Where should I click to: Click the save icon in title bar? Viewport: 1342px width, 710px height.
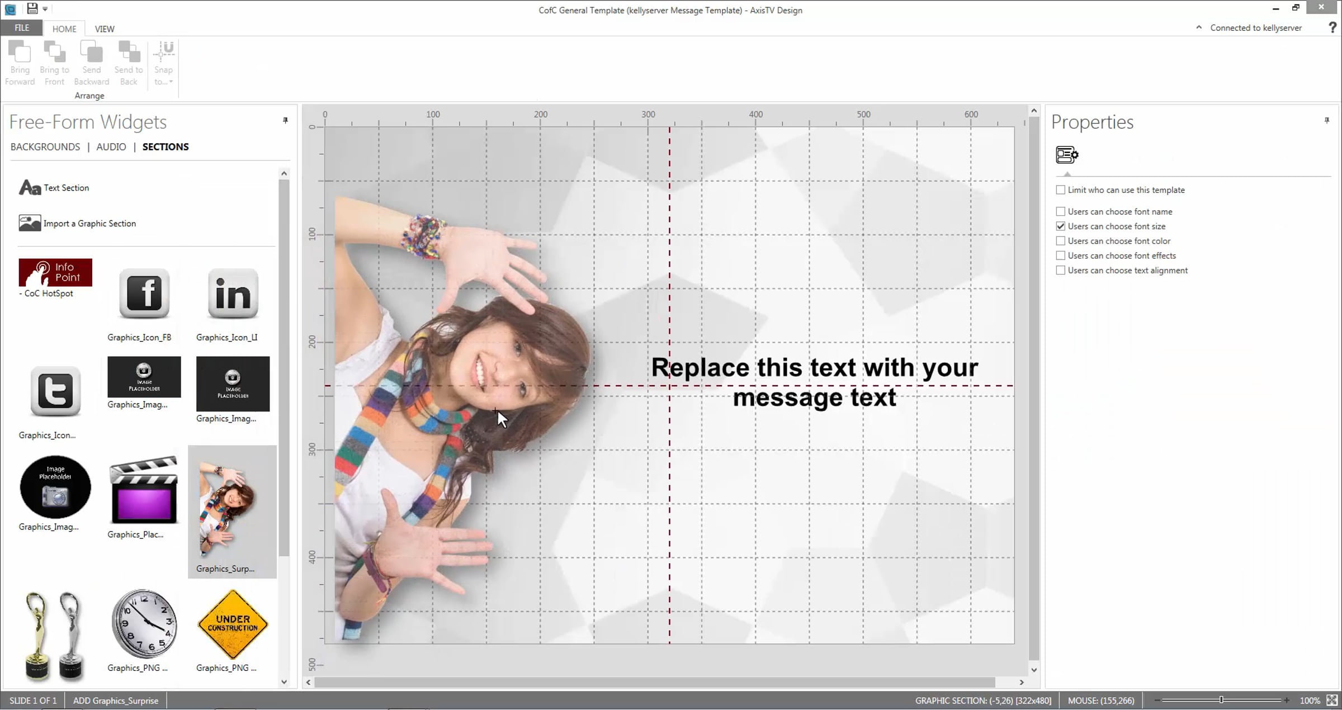[32, 8]
